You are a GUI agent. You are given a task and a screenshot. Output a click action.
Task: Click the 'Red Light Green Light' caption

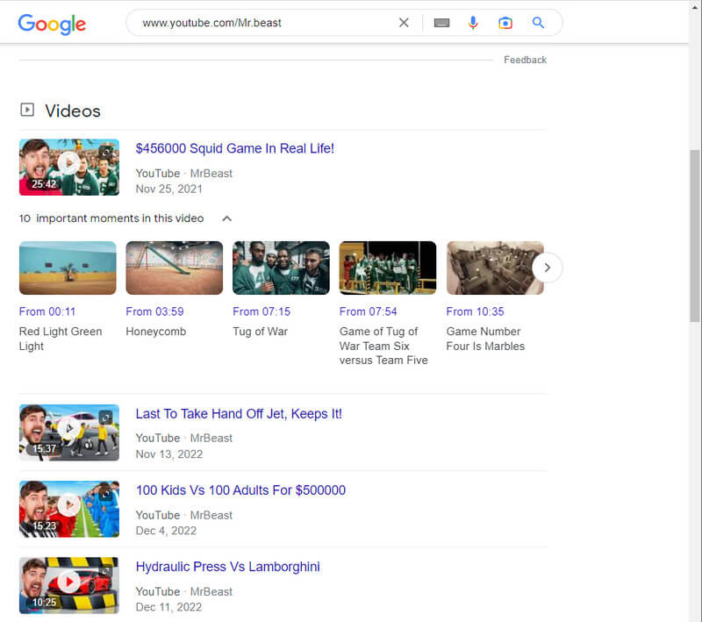pos(61,339)
